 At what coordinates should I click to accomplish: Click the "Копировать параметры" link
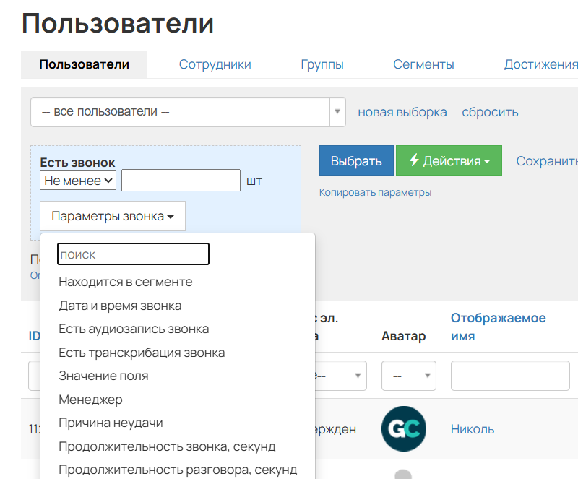(374, 192)
